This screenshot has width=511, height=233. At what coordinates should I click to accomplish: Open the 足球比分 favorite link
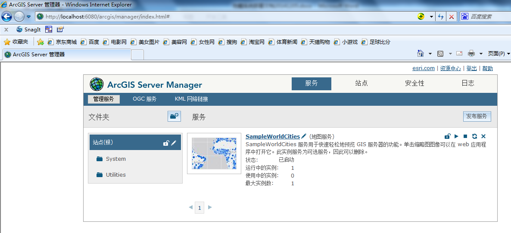(376, 42)
